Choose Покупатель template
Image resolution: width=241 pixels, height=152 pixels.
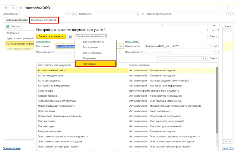pos(90,58)
